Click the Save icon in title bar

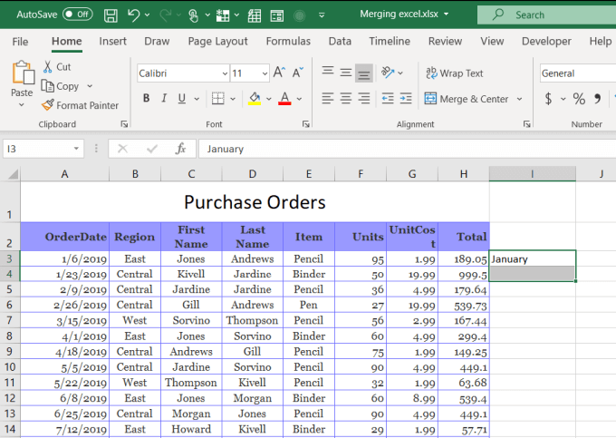tap(111, 15)
